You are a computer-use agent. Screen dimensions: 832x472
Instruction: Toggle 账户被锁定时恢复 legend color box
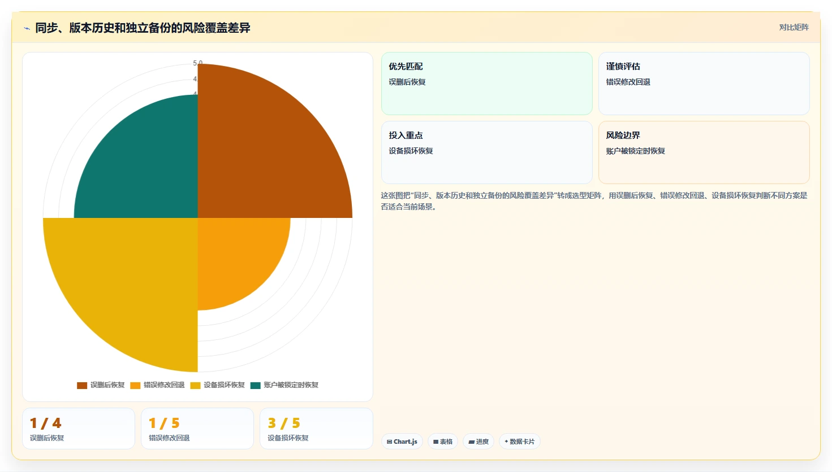256,386
